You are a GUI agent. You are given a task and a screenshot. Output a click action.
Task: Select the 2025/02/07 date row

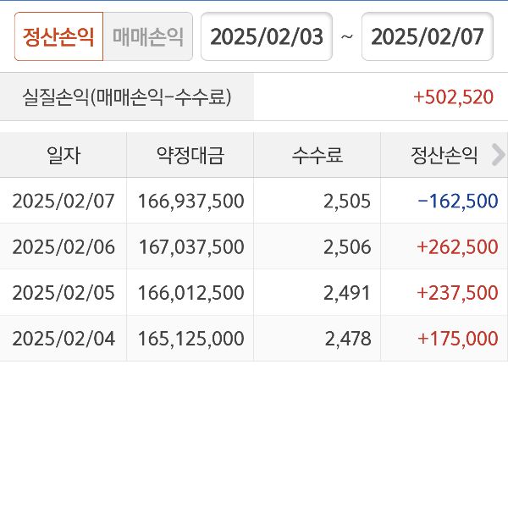pyautogui.click(x=63, y=201)
